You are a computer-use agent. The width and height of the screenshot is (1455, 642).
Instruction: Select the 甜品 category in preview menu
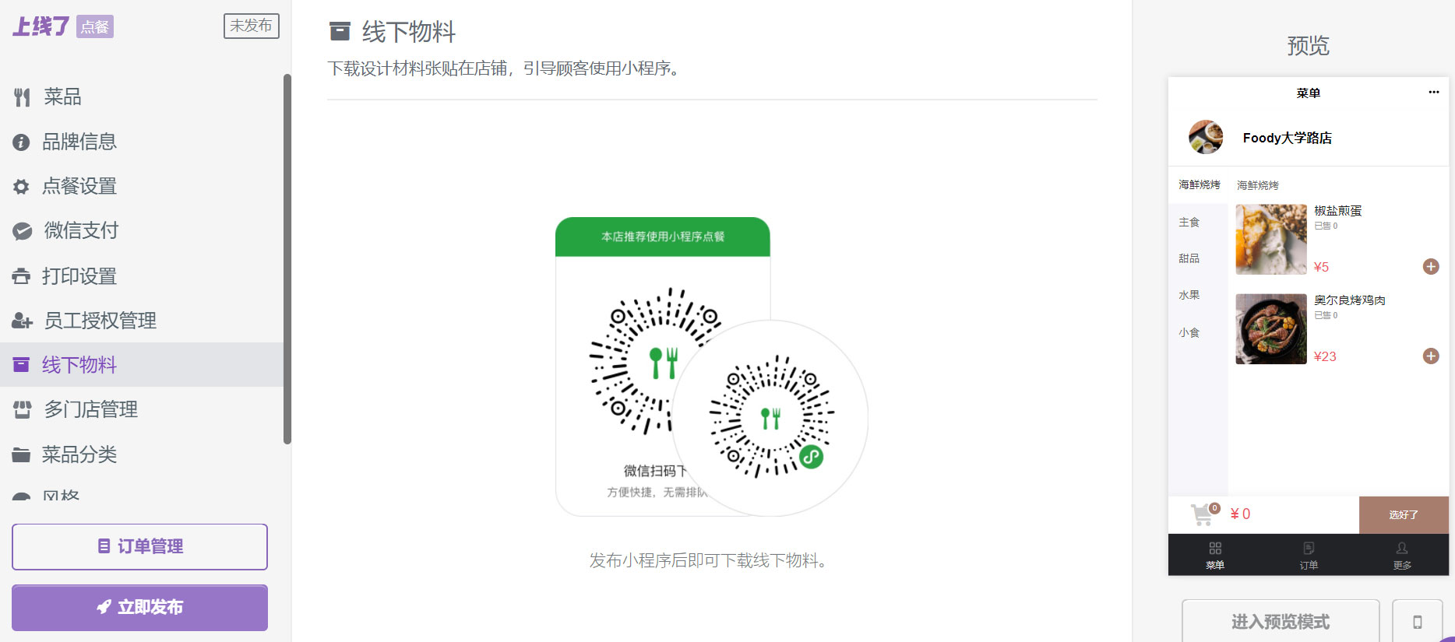pos(1189,258)
